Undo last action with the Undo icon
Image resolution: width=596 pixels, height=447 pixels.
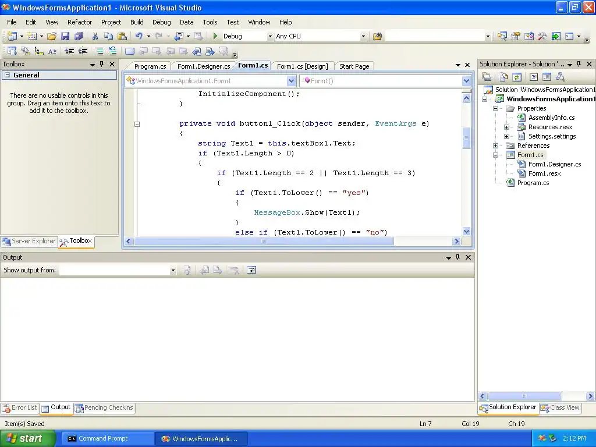point(139,36)
